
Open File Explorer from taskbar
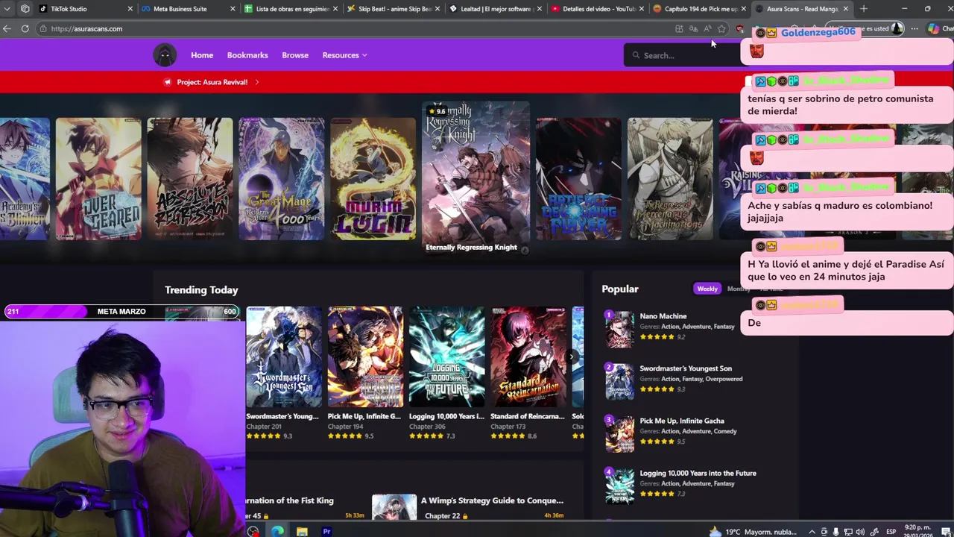coord(302,531)
